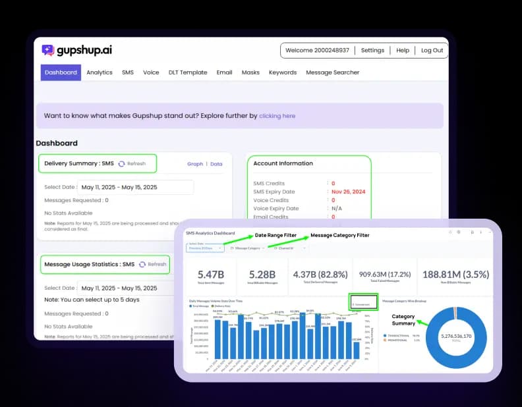Toggle the Delivery Rate legend item

coord(221,306)
